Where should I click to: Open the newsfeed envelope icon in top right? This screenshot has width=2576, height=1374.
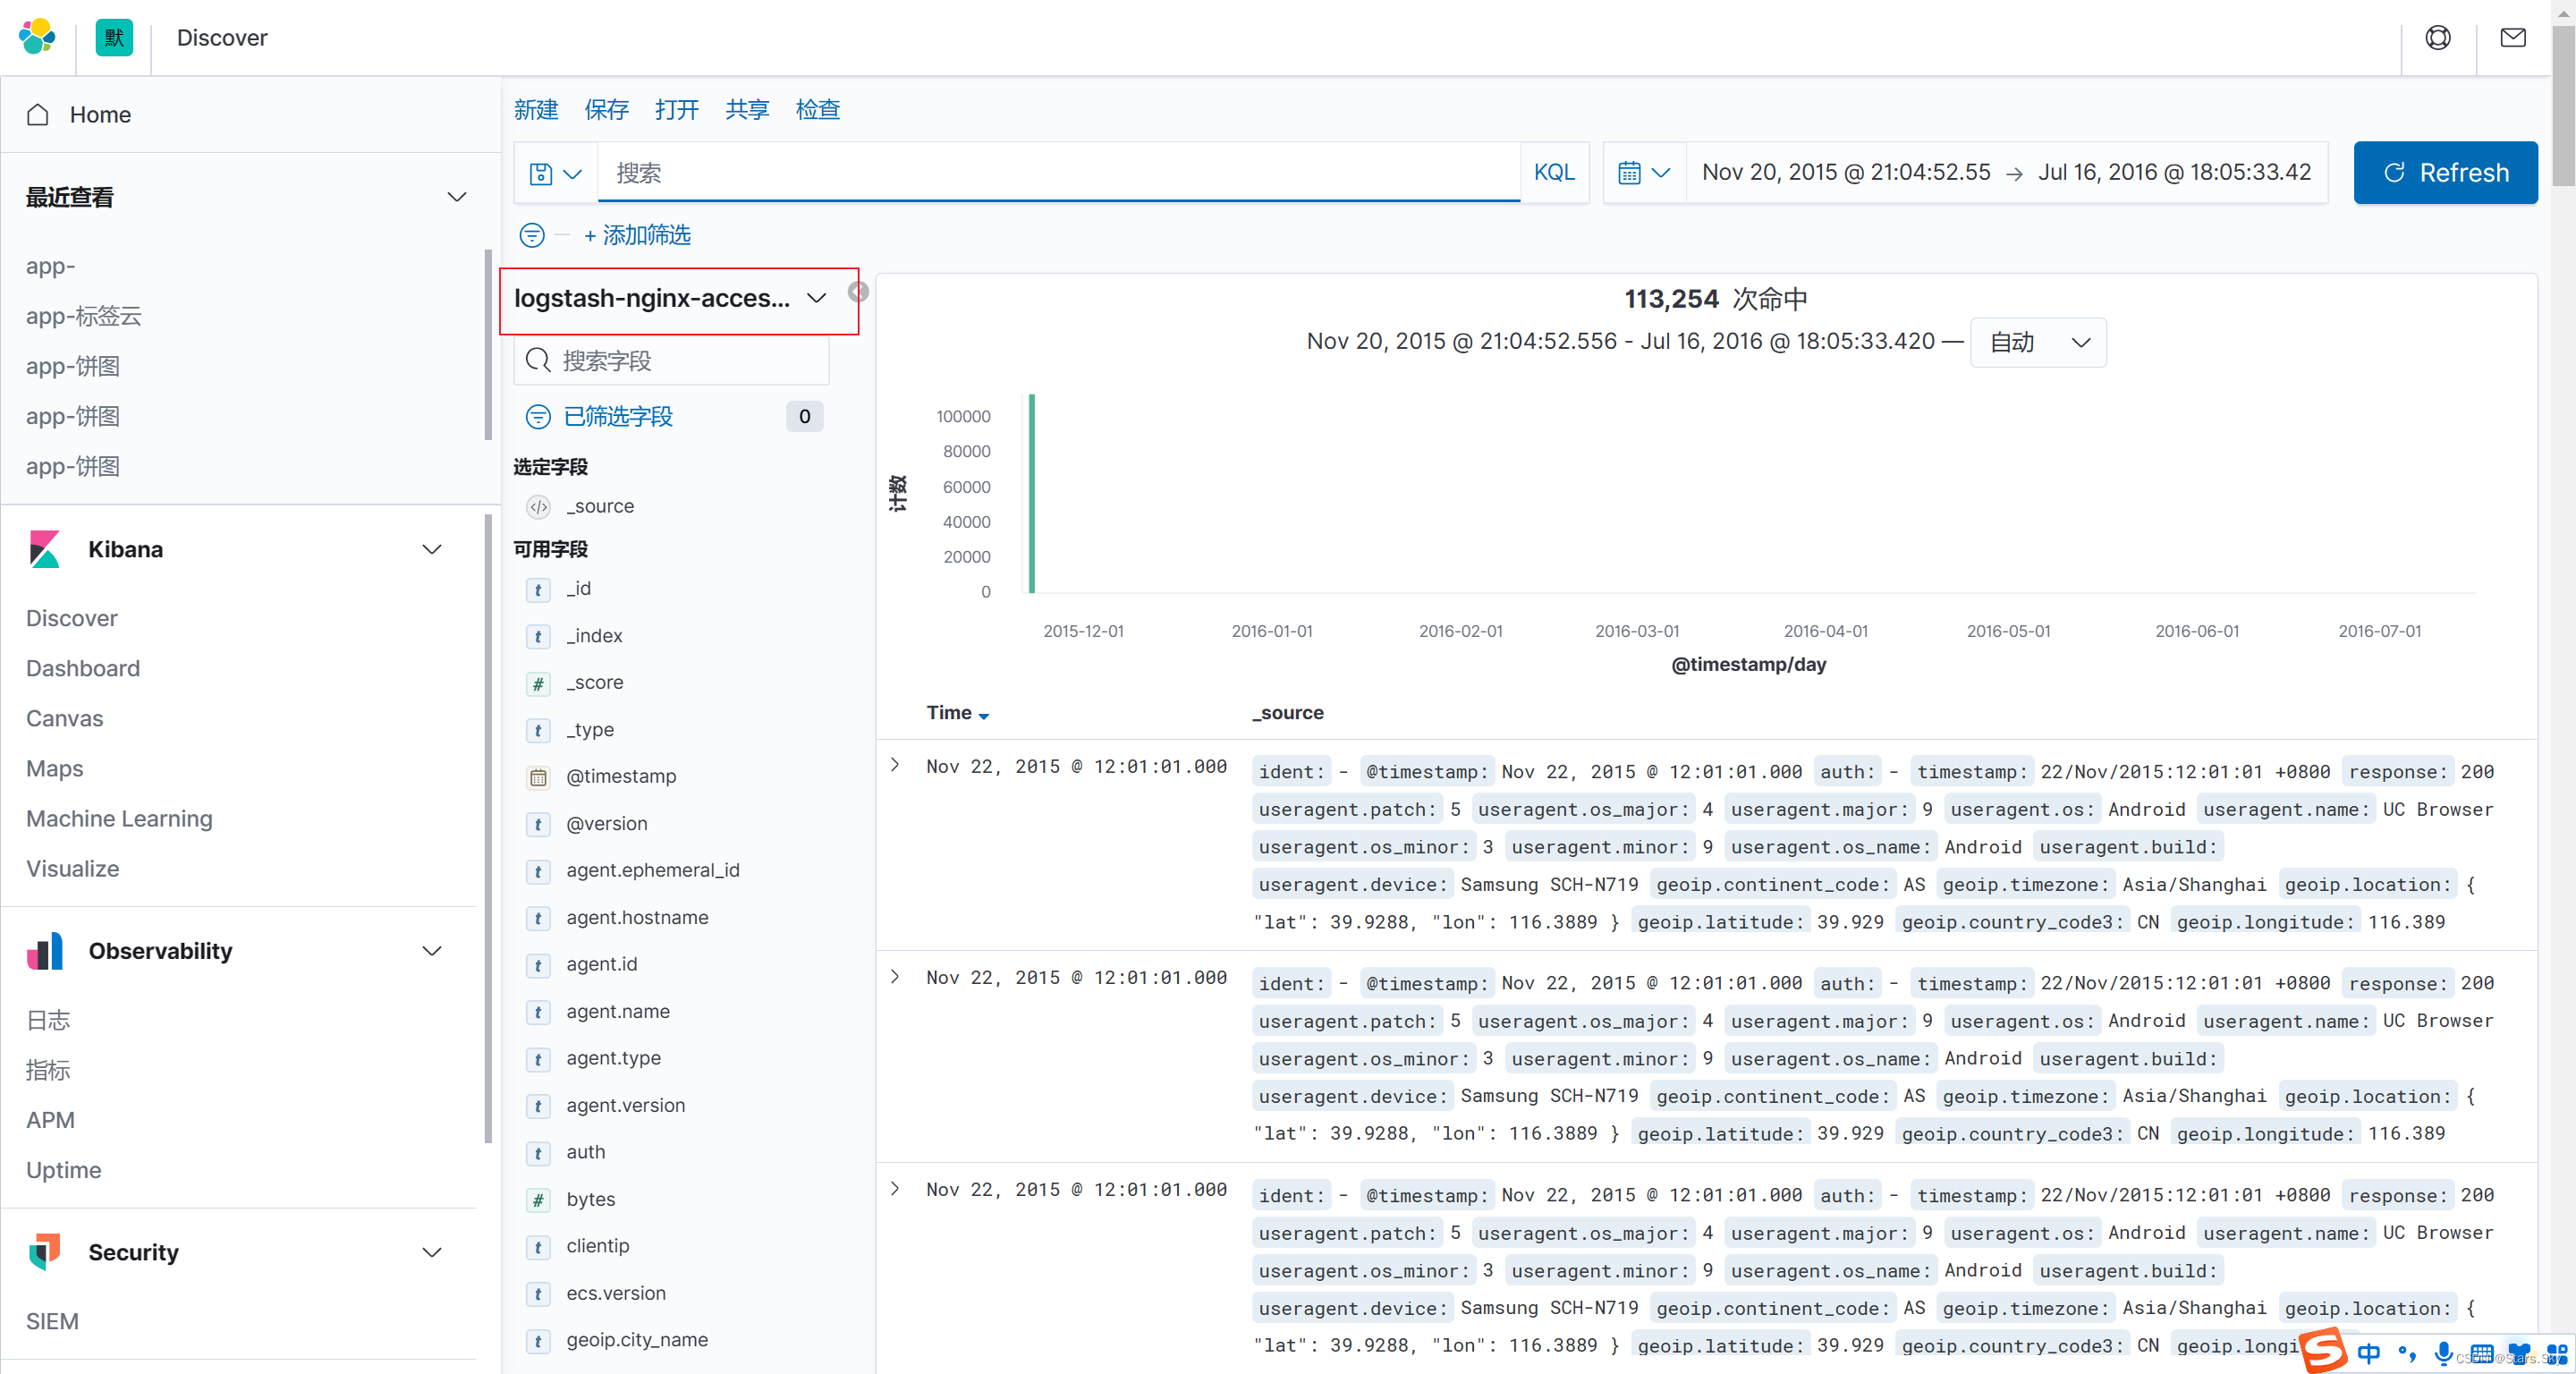coord(2513,37)
